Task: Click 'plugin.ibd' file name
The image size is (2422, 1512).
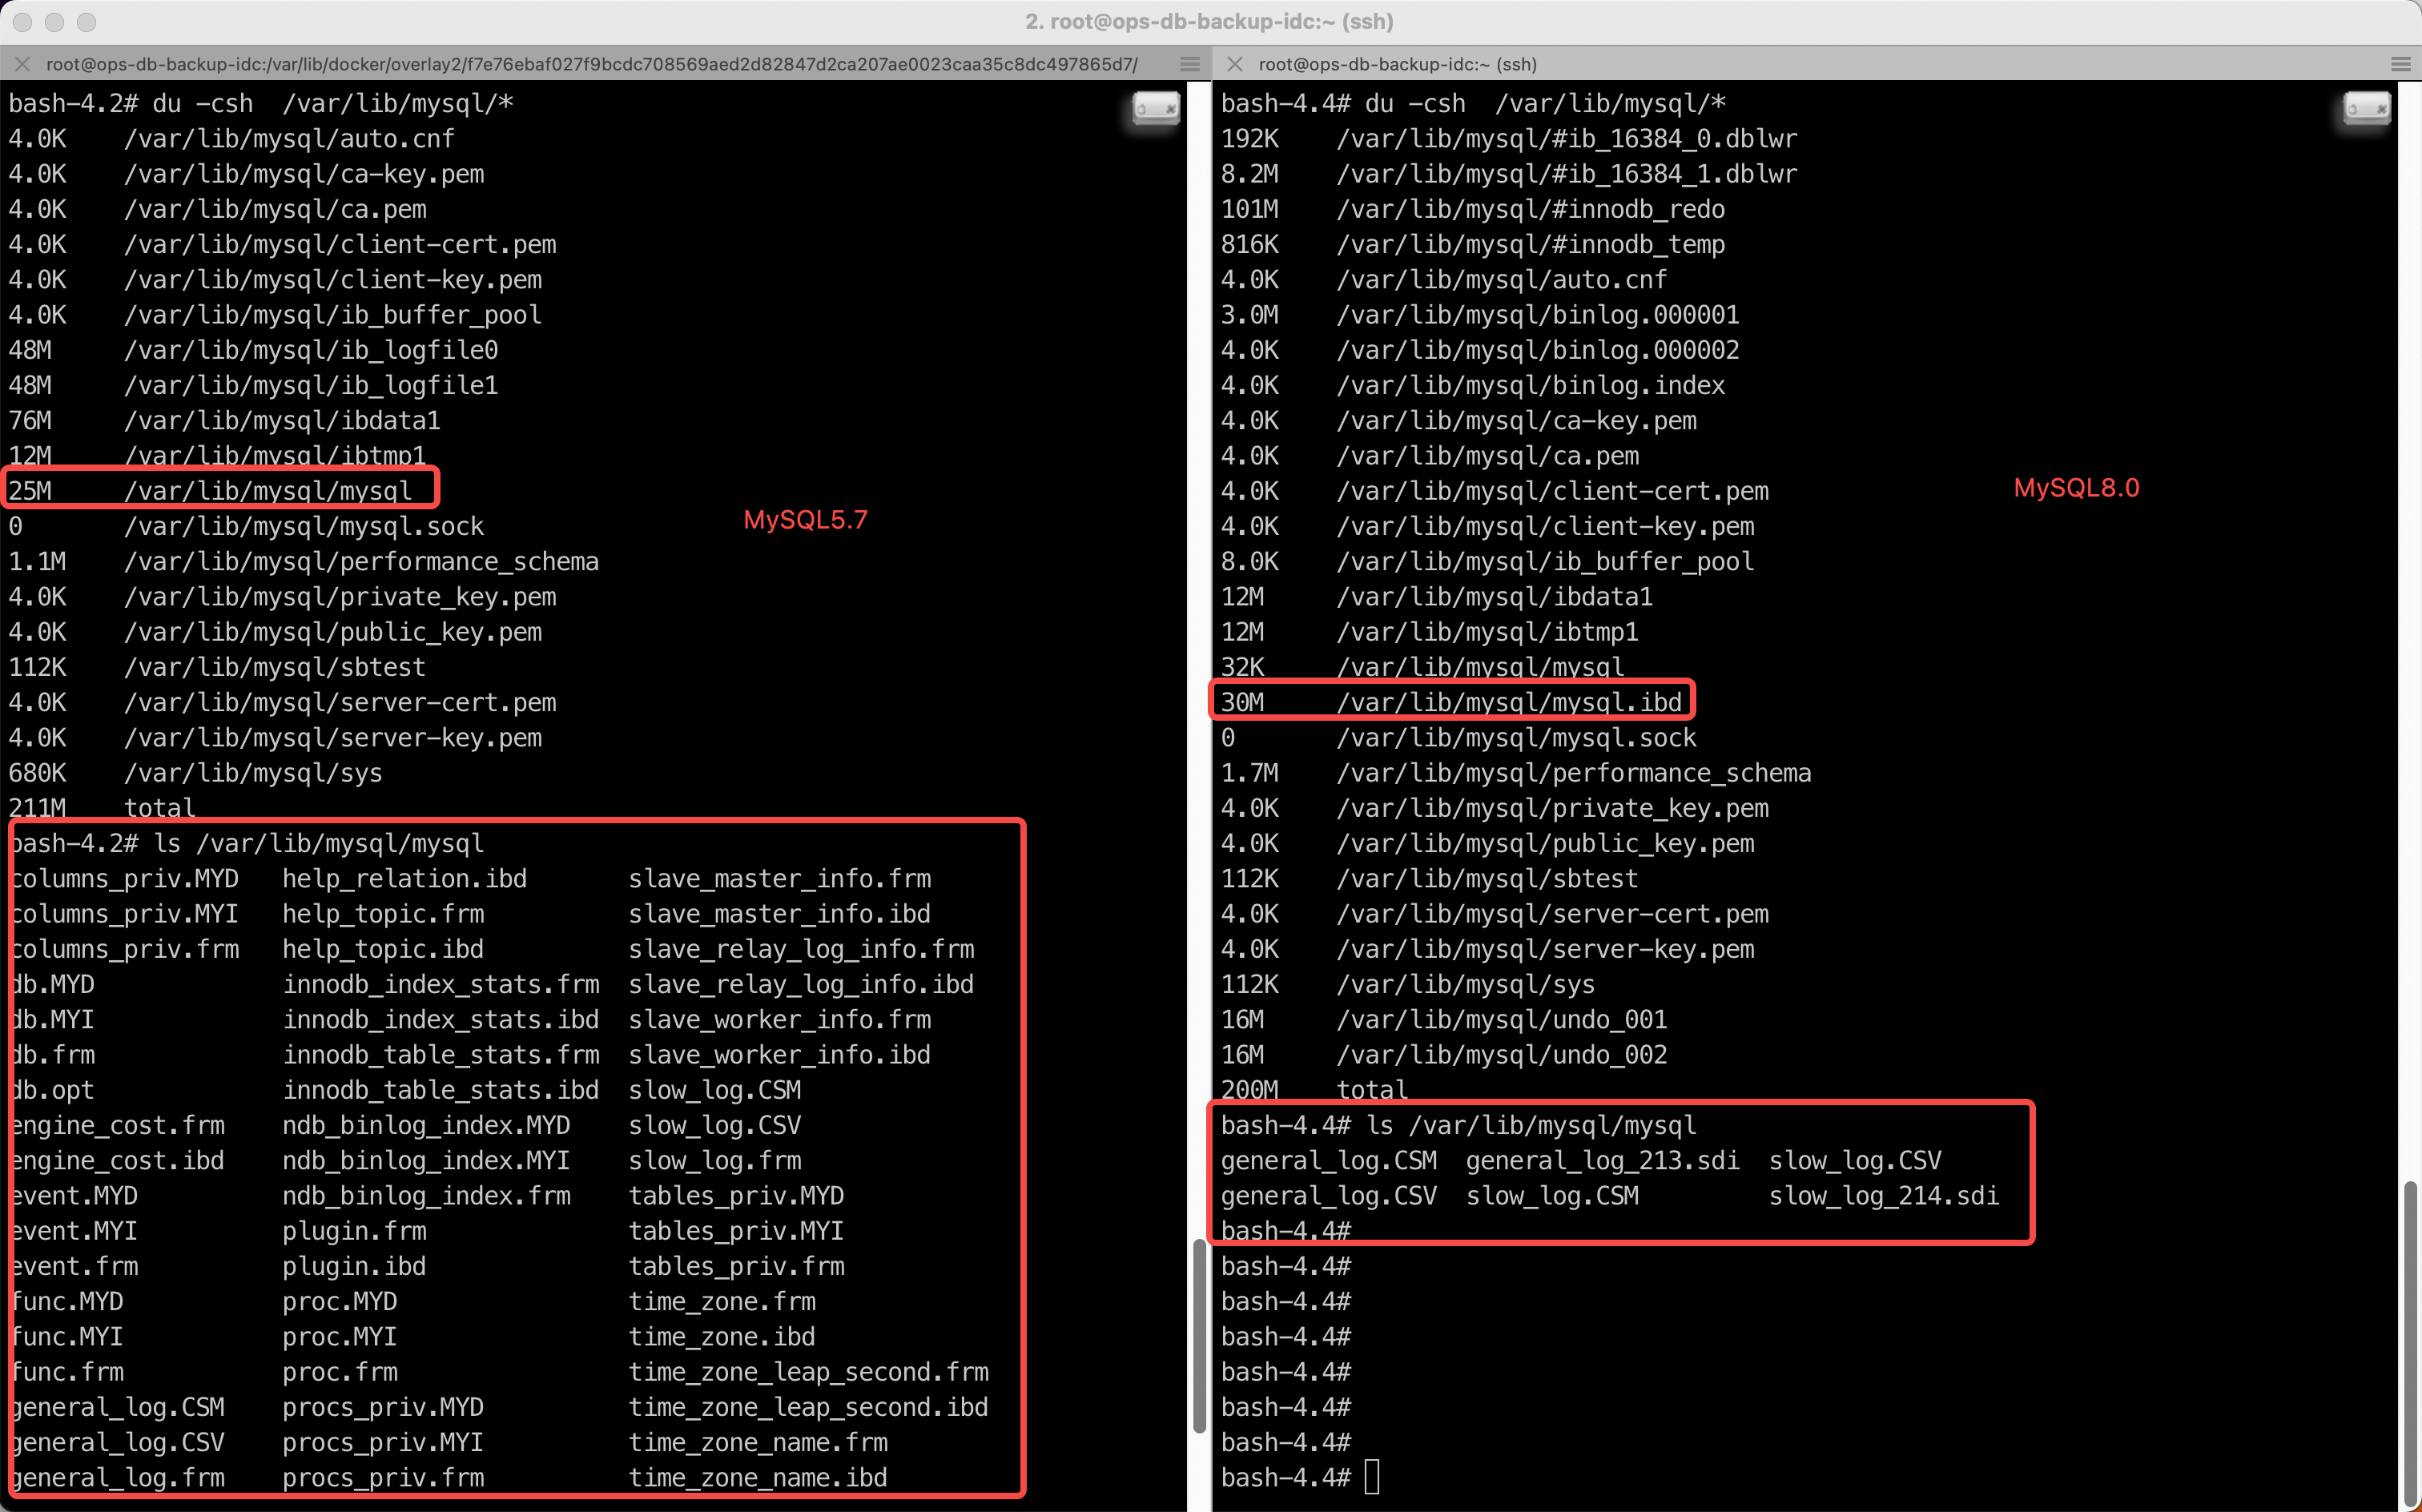Action: (x=354, y=1266)
